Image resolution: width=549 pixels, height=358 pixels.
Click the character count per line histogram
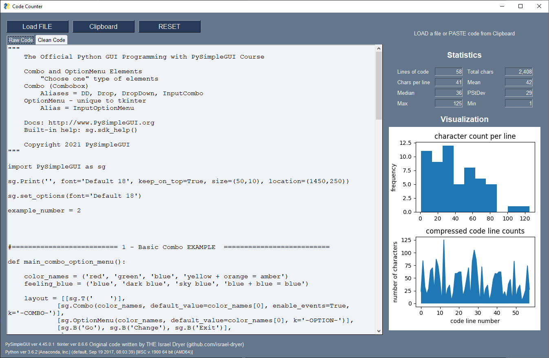[x=475, y=177]
